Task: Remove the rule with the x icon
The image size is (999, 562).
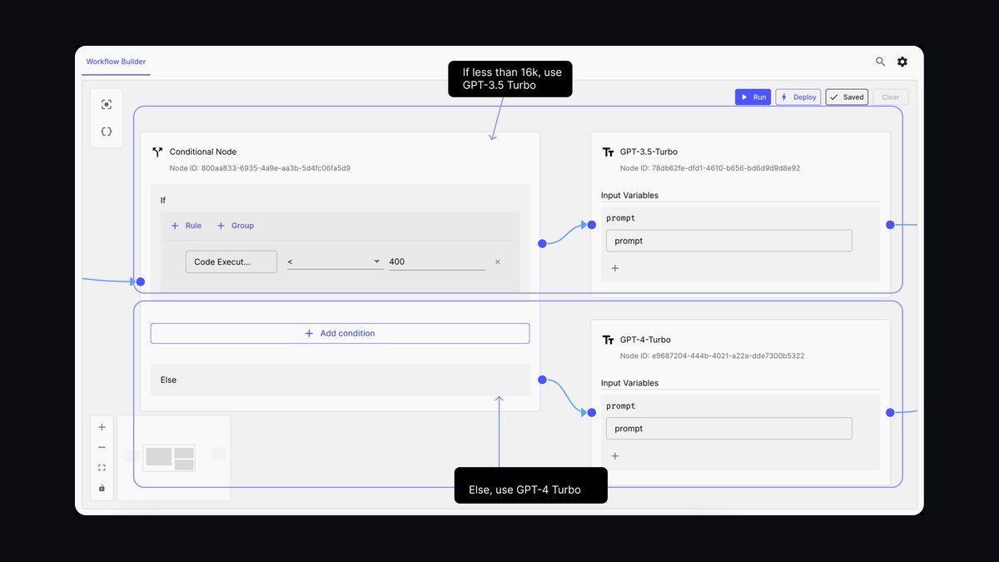Action: pyautogui.click(x=498, y=261)
